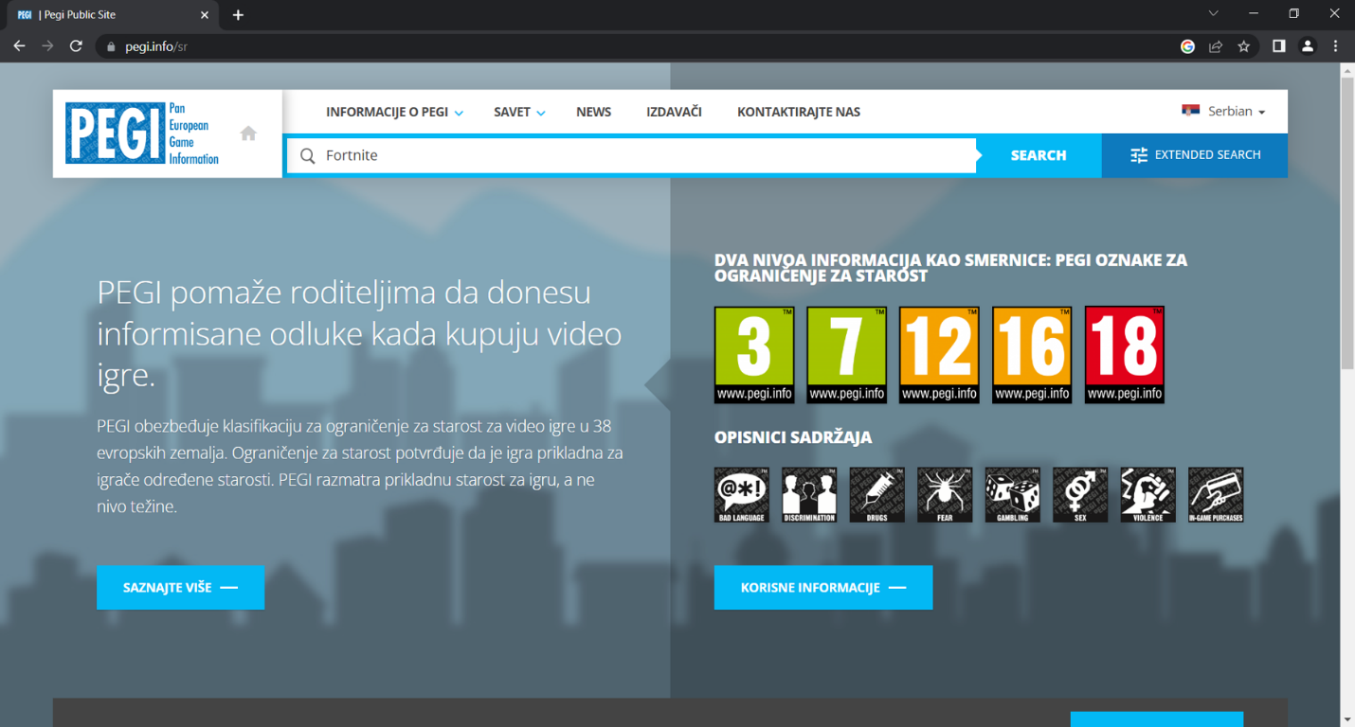The width and height of the screenshot is (1355, 727).
Task: Click the Fear descriptor spider icon
Action: click(945, 494)
